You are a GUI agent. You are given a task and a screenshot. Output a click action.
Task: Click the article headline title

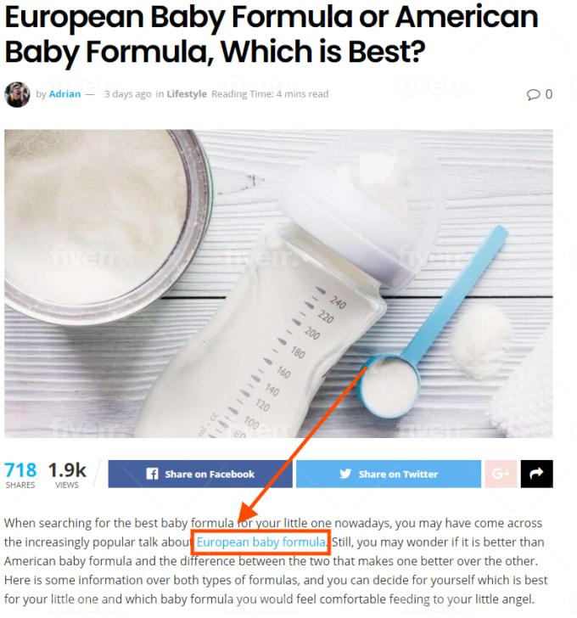tap(271, 34)
